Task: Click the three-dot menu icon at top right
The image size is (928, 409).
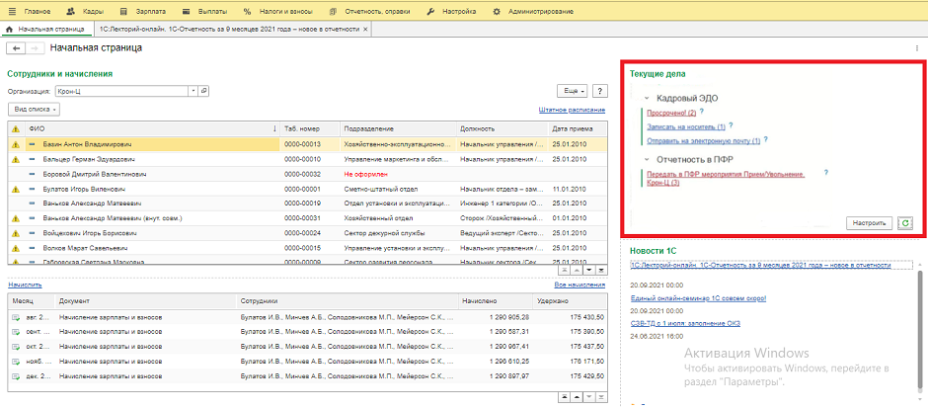Action: [918, 47]
